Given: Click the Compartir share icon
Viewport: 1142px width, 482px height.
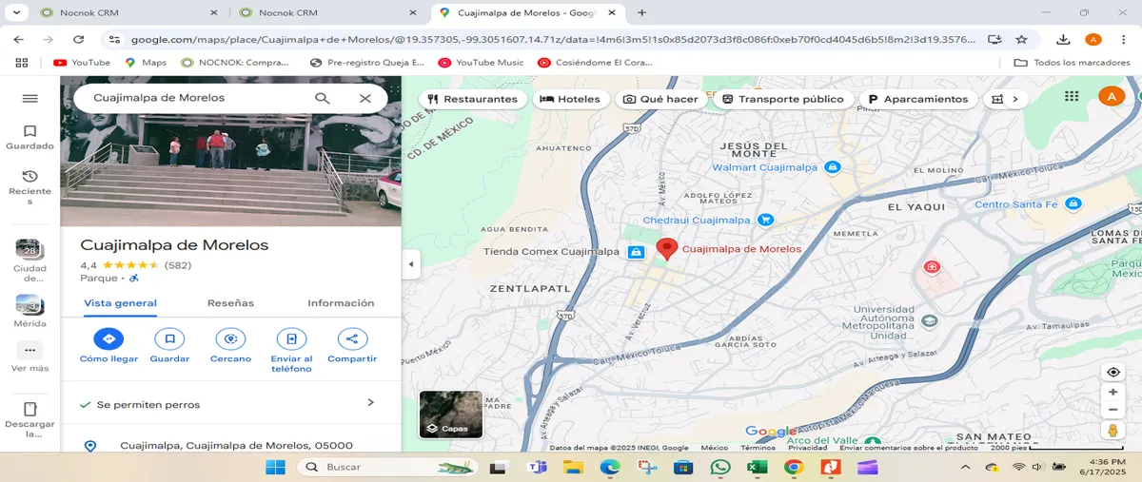Looking at the screenshot, I should pyautogui.click(x=352, y=338).
